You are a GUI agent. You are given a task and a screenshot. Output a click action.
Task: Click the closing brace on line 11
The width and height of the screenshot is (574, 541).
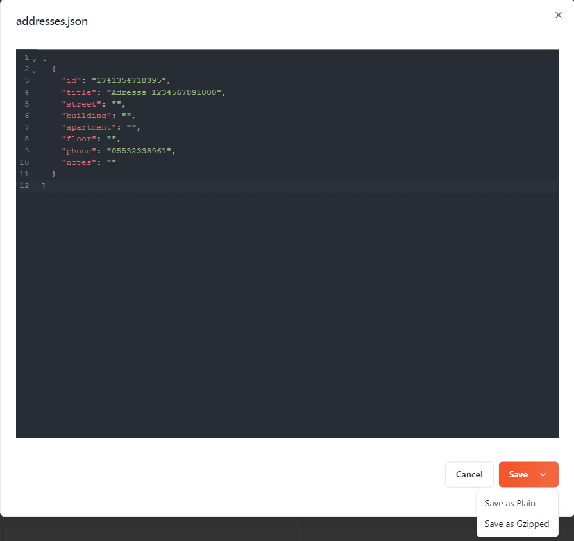click(54, 174)
